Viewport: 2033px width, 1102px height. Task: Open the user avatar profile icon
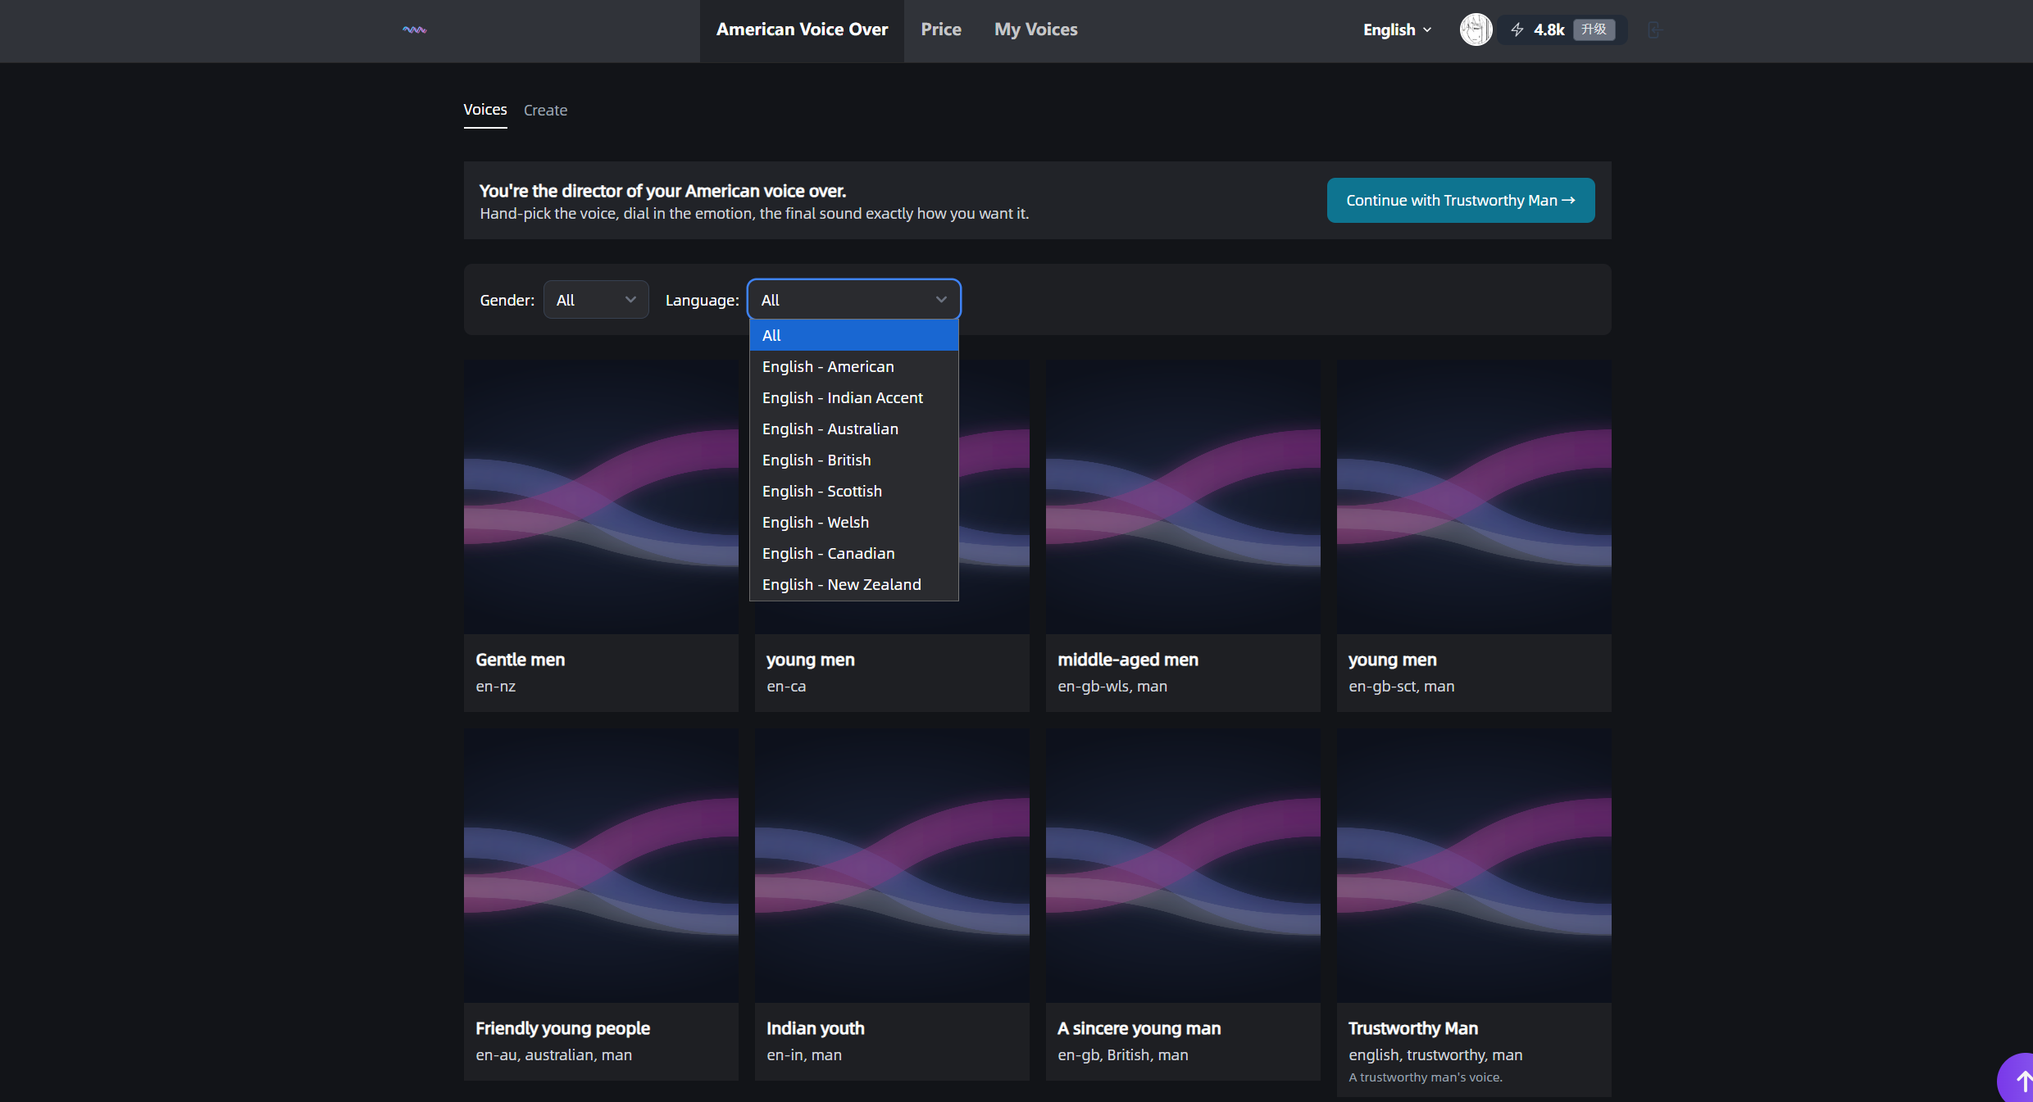[x=1476, y=30]
